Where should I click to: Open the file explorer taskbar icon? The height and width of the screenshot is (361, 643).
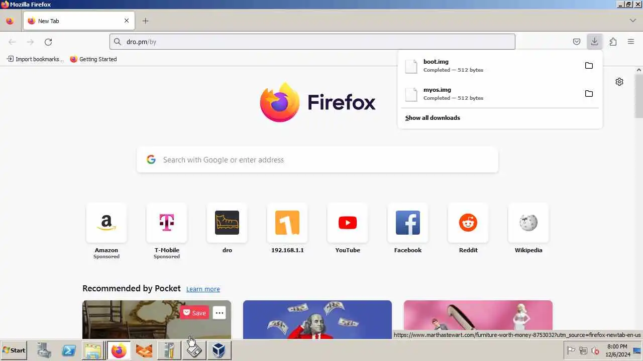[93, 350]
